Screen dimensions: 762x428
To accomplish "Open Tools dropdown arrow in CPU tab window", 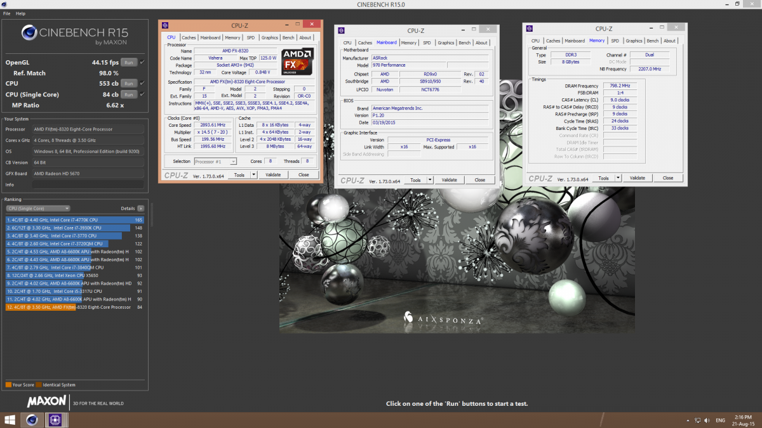I will [x=254, y=175].
